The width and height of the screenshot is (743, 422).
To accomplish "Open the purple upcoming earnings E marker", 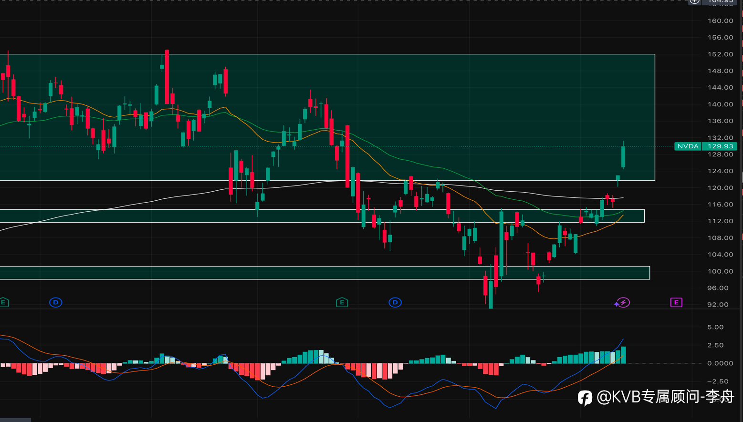I will point(676,302).
